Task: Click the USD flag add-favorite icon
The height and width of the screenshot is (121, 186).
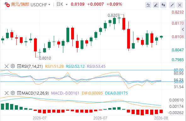Action: (7, 4)
